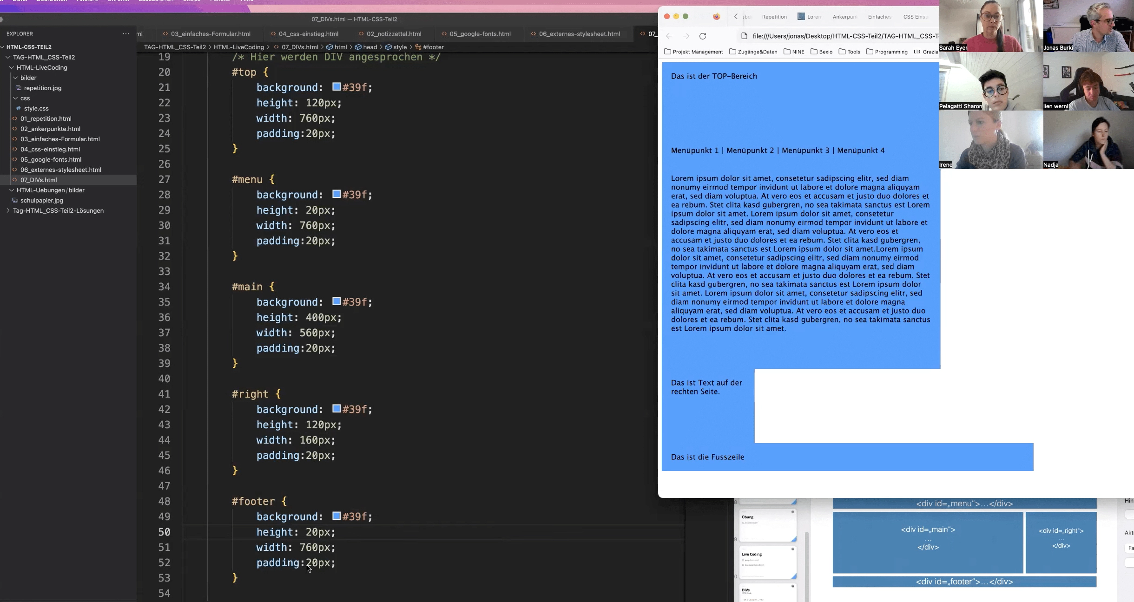Open Explorer more actions ellipsis
This screenshot has height=602, width=1134.
click(x=125, y=33)
